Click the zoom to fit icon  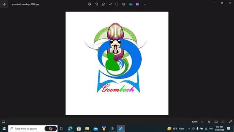pyautogui.click(x=216, y=122)
